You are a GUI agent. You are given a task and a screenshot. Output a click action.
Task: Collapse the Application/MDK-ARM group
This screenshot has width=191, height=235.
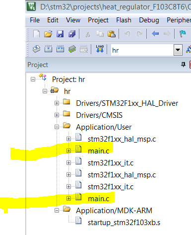pos(57,211)
